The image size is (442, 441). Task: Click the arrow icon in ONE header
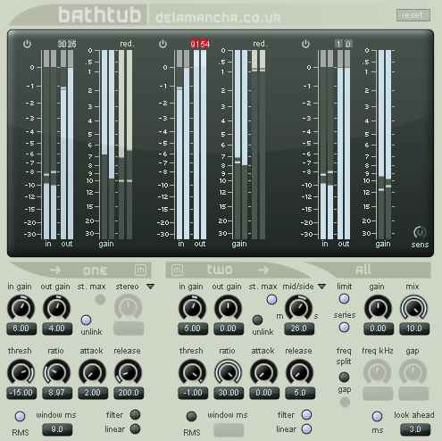pos(55,270)
